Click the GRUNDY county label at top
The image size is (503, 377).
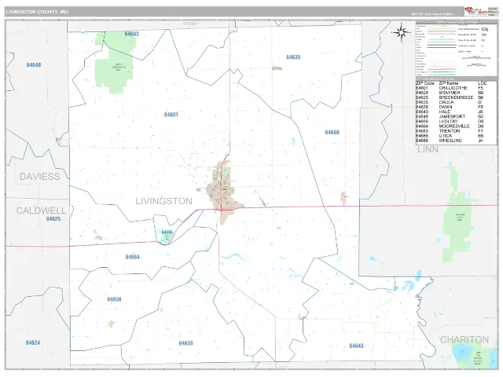click(x=190, y=24)
